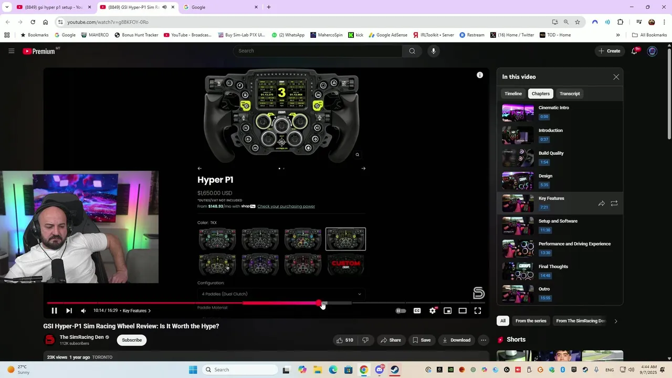The image size is (672, 378).
Task: Share the video
Action: pos(391,340)
